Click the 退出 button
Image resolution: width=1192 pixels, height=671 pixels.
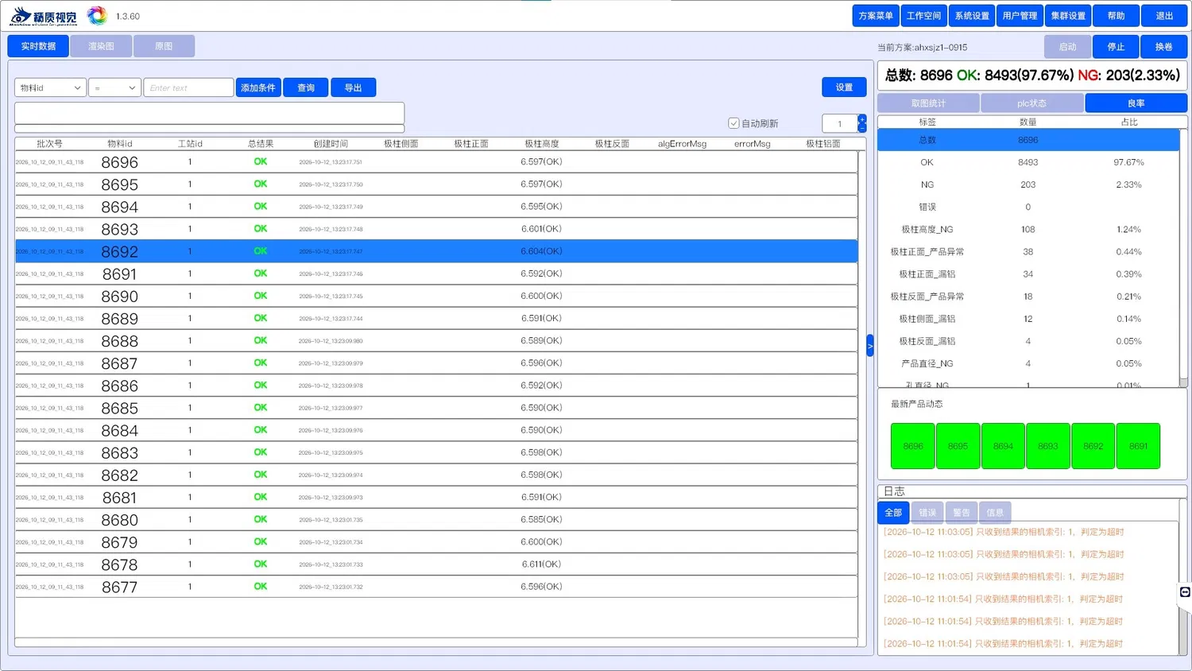pyautogui.click(x=1164, y=16)
